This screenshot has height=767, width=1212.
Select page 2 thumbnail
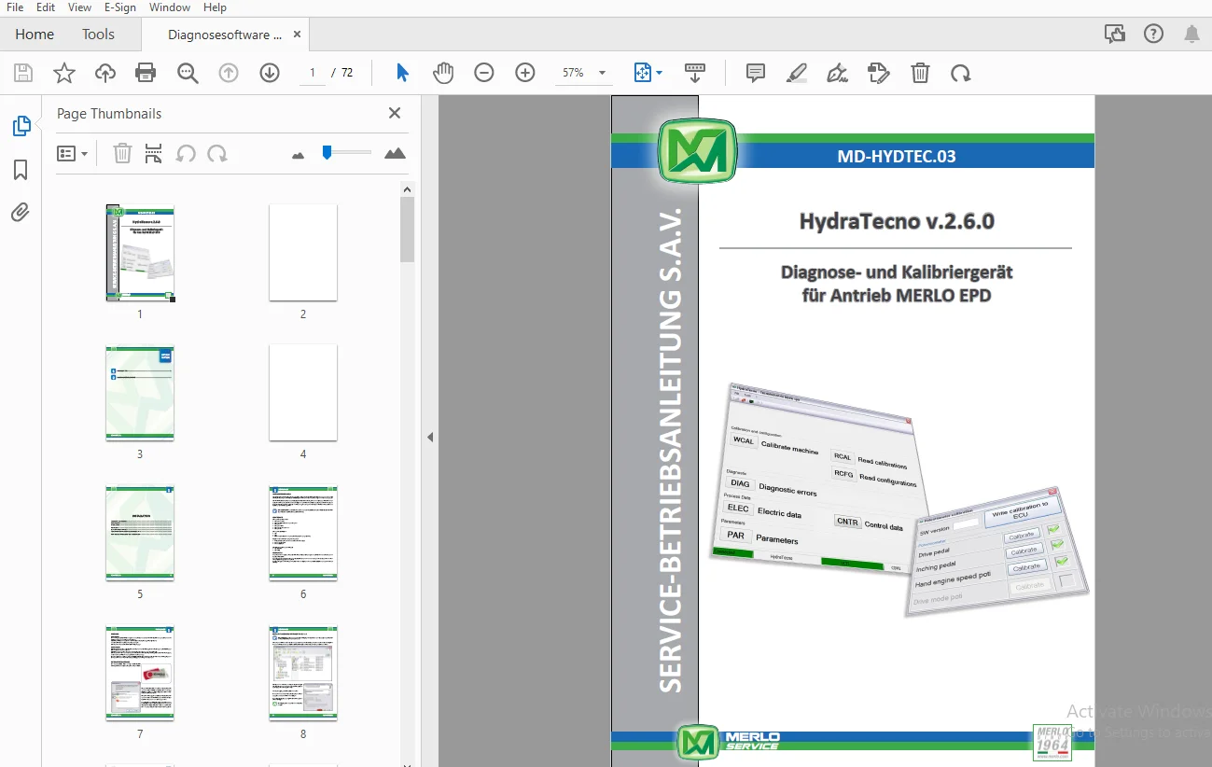pos(303,253)
